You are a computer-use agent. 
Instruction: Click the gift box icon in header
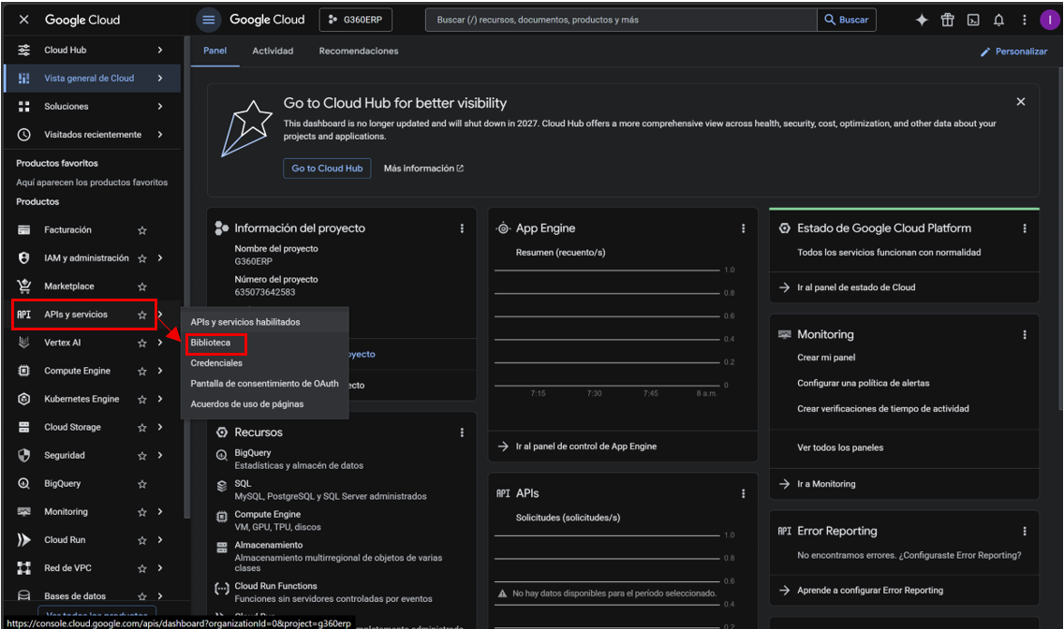947,20
